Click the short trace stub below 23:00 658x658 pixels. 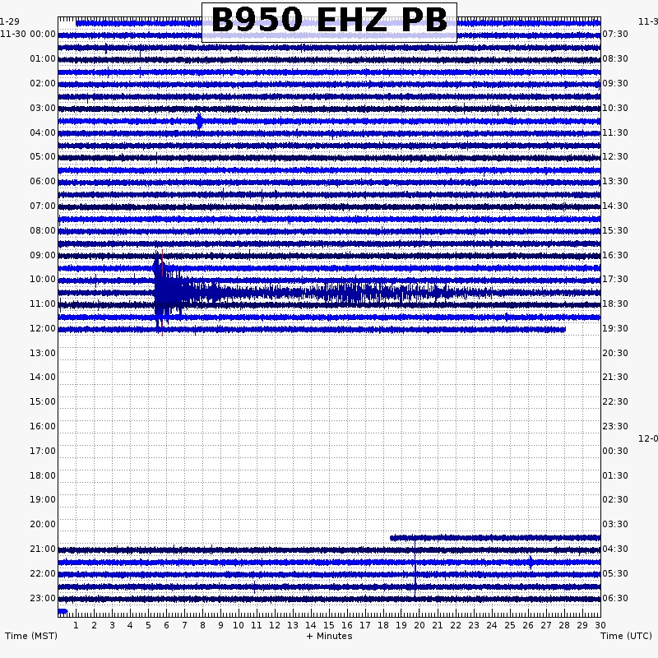63,611
